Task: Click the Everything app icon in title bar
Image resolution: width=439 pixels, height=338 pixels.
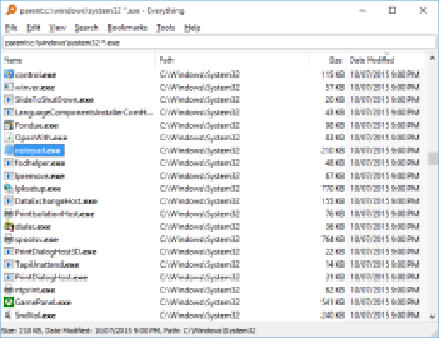Action: point(11,11)
